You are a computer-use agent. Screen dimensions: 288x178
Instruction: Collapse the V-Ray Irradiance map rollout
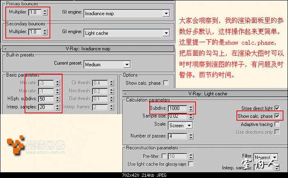click(x=5, y=49)
